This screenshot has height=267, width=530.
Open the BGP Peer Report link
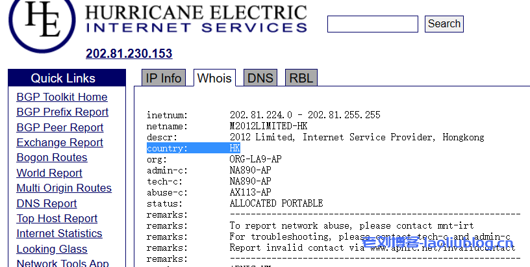point(60,127)
